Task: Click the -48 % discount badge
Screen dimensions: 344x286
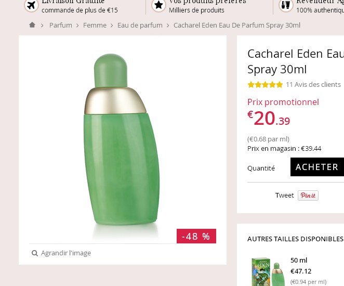Action: 196,236
